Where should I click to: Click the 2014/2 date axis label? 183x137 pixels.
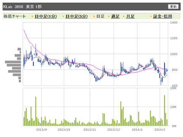[x=160, y=130]
